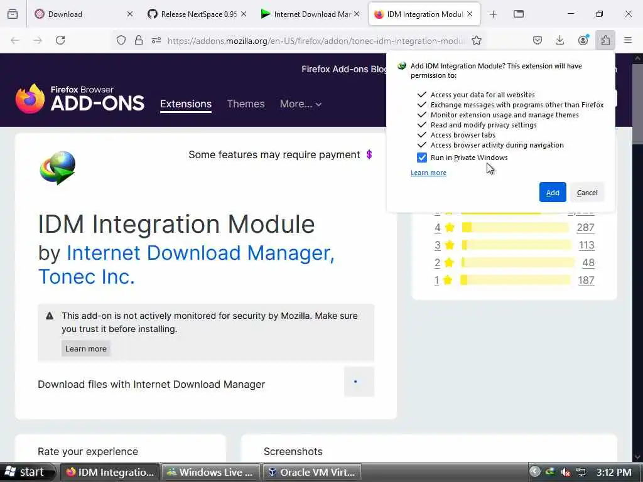Click the IDM Integration taskbar item
The height and width of the screenshot is (482, 643).
click(x=110, y=472)
